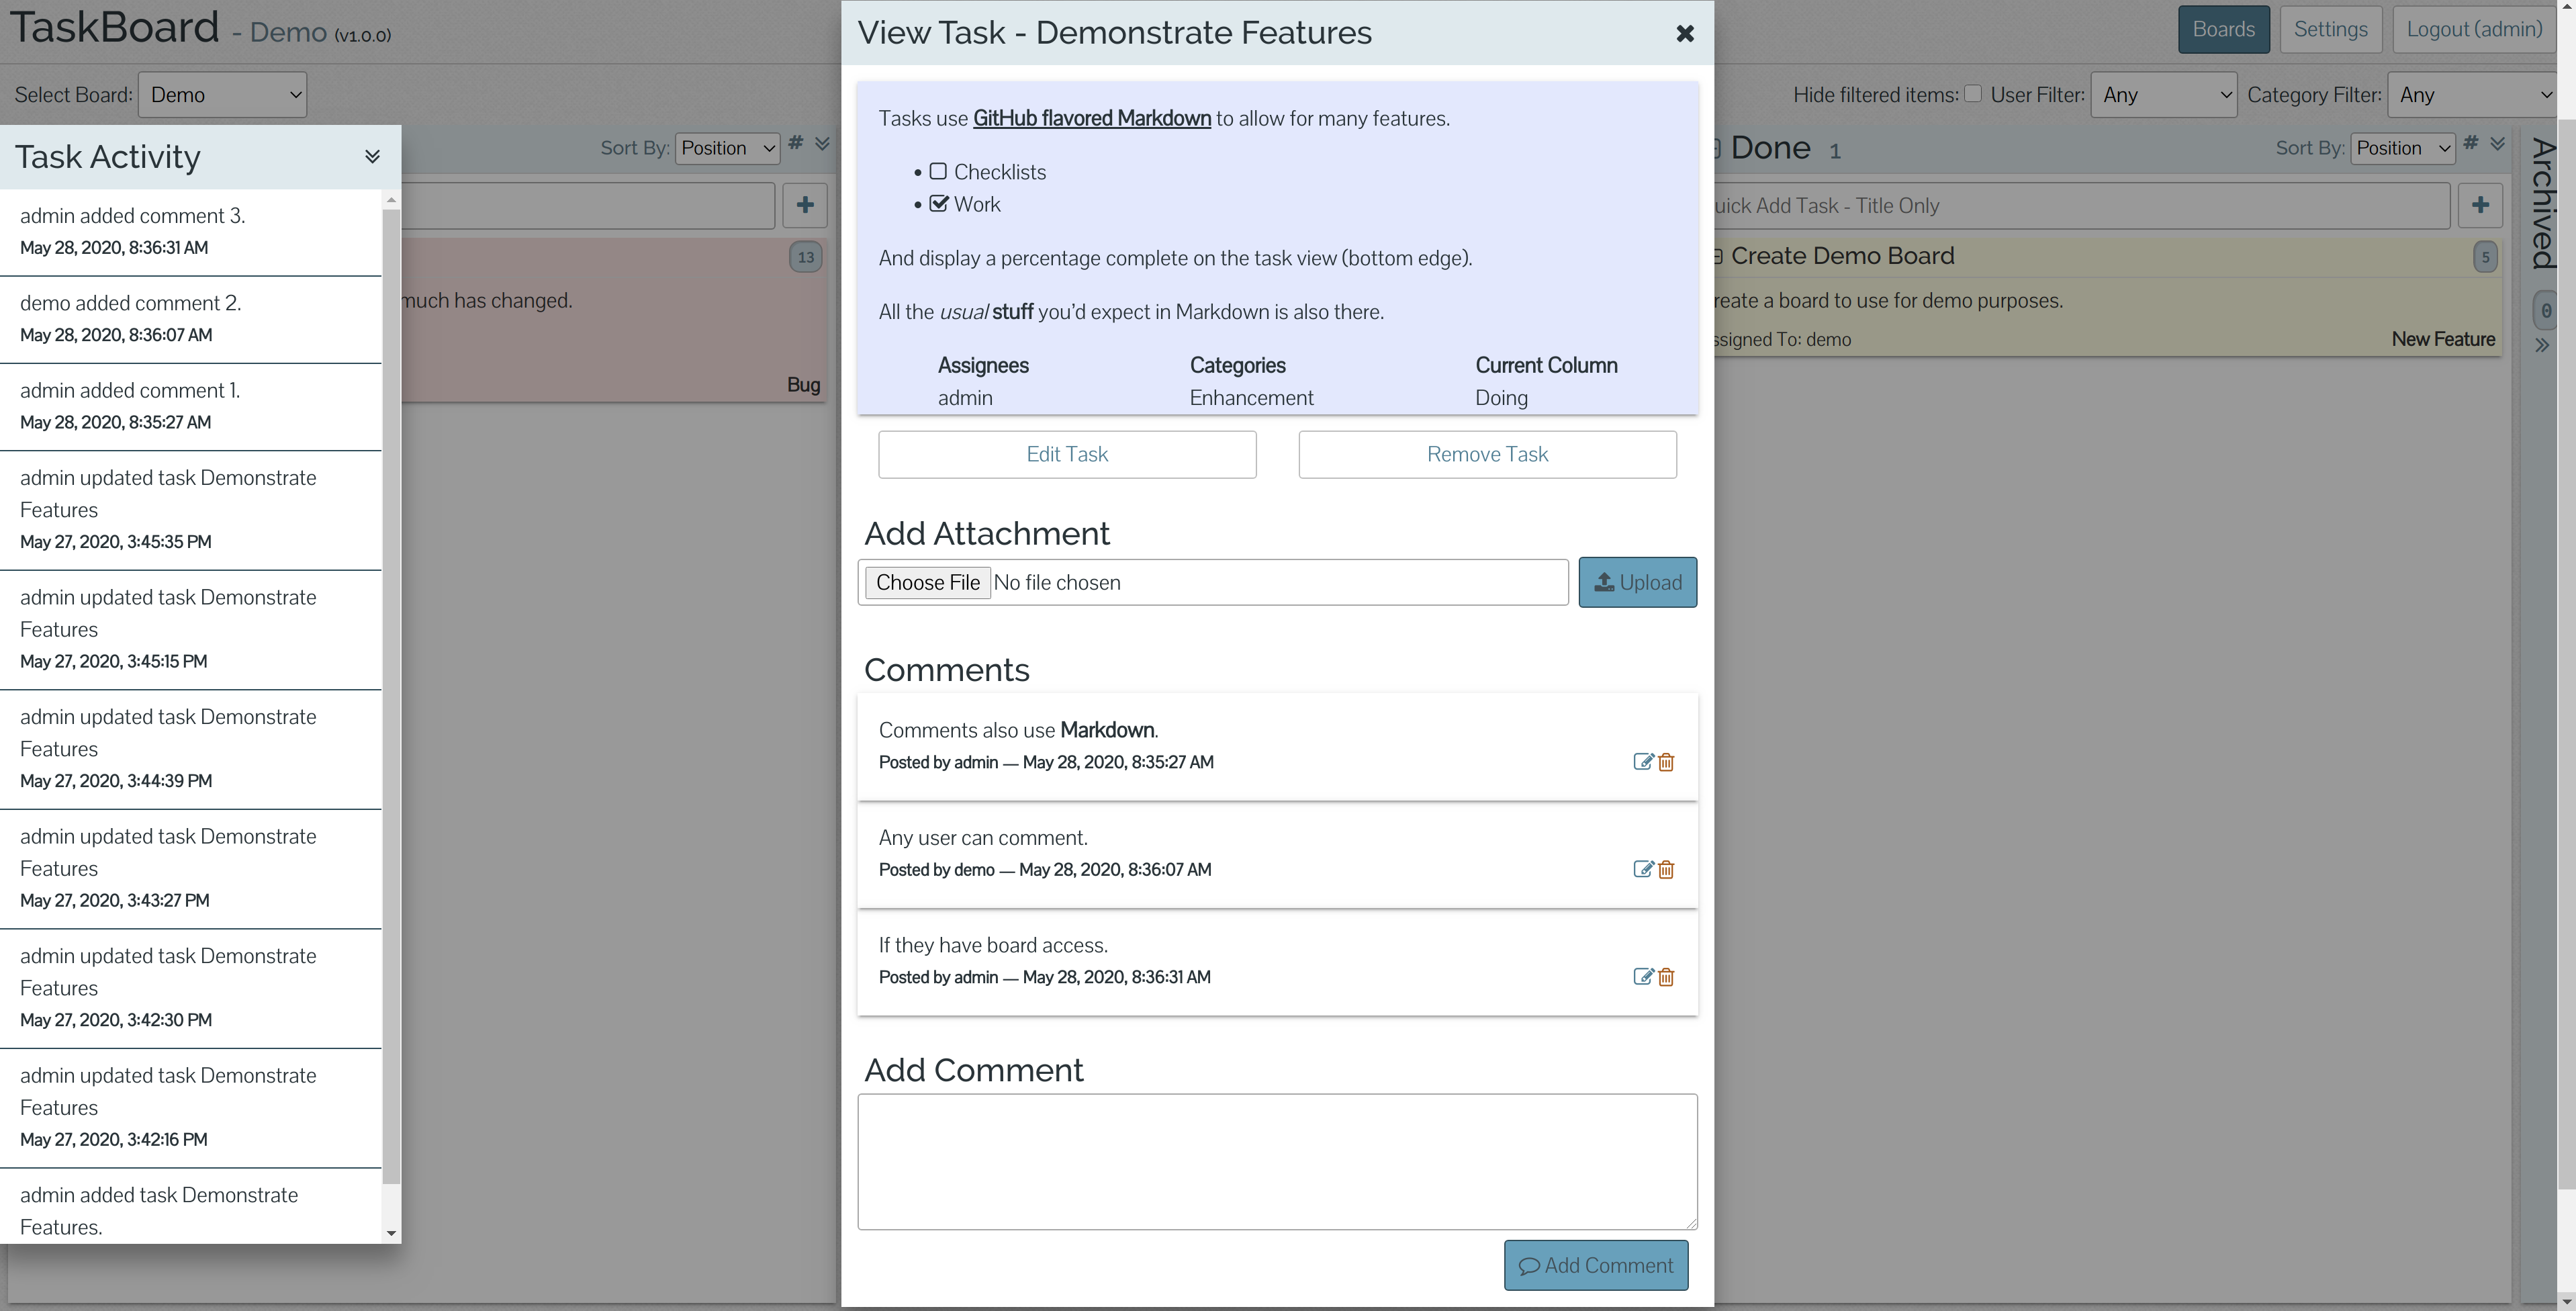This screenshot has height=1311, width=2576.
Task: Click the Boards menu item
Action: (x=2223, y=28)
